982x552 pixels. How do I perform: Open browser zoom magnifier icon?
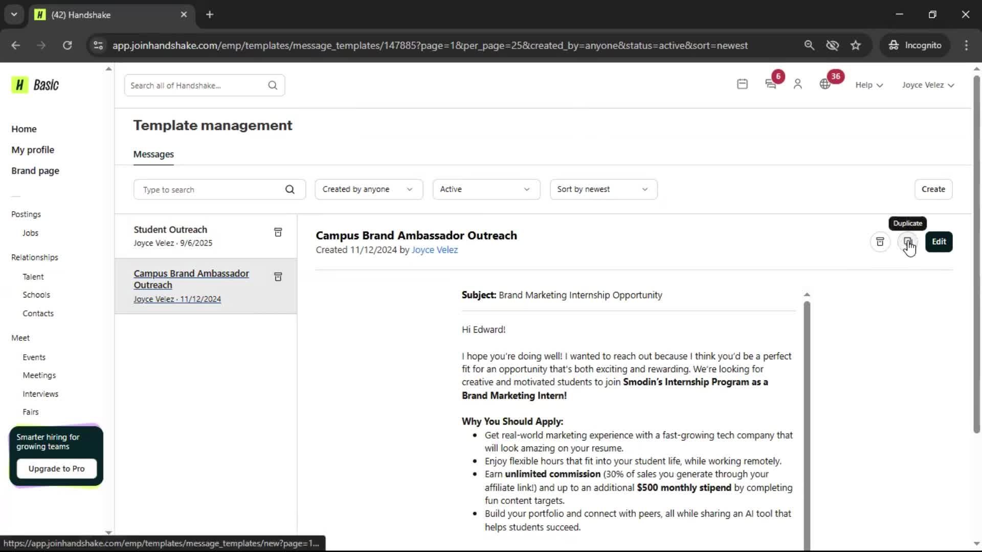pos(809,45)
